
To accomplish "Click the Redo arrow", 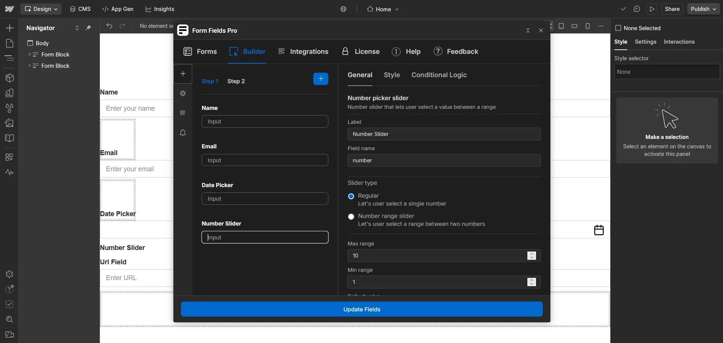I will click(123, 26).
